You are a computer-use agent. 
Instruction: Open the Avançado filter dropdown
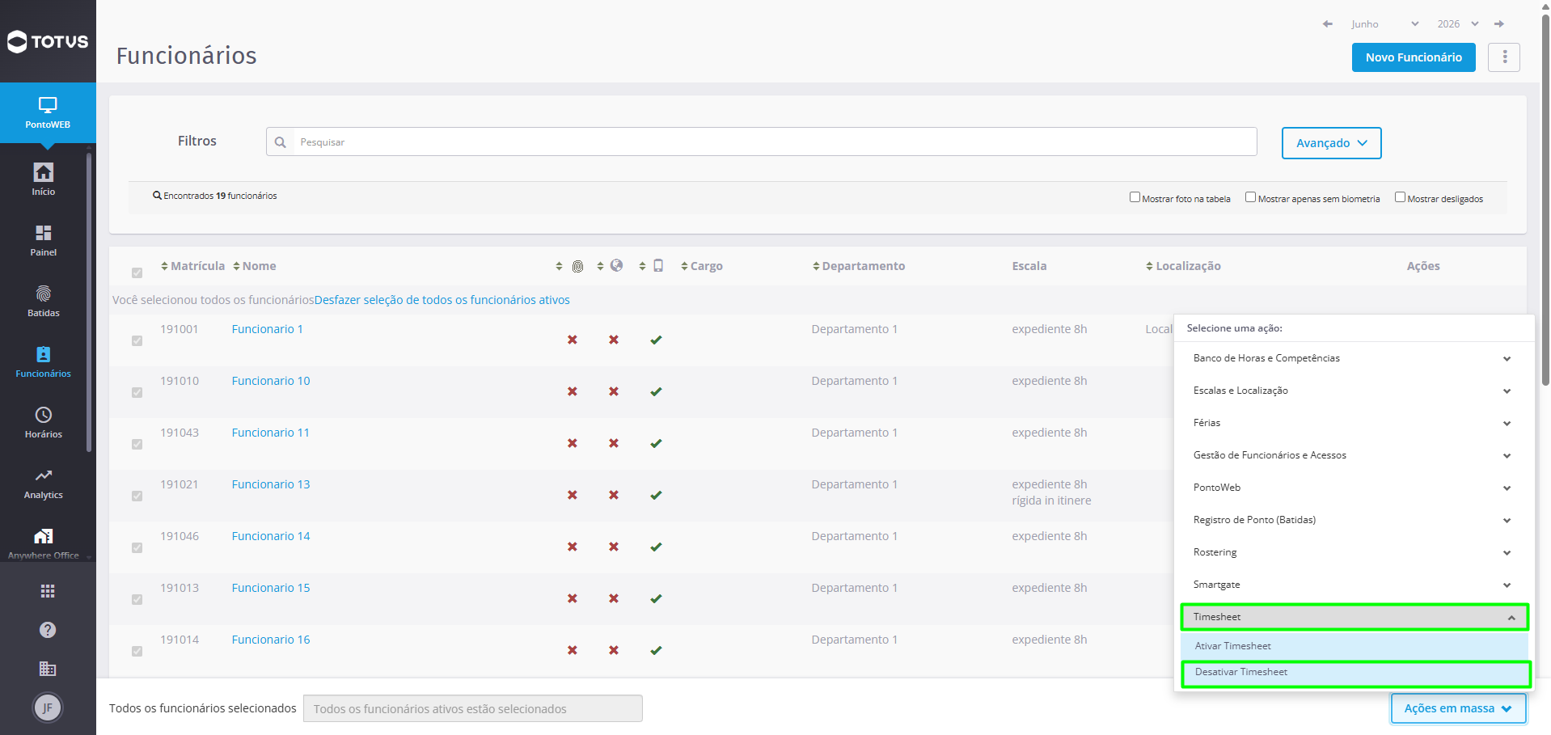tap(1331, 143)
